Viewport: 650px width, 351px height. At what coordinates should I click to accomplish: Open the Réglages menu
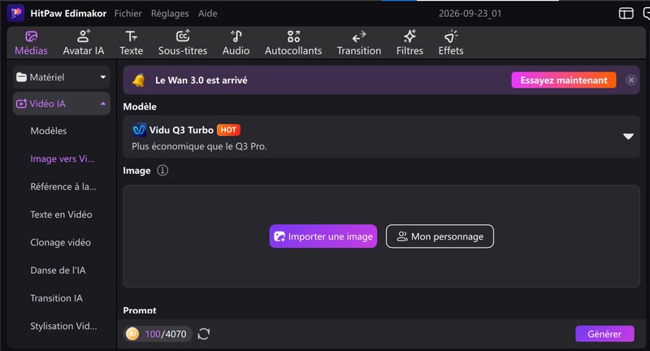point(170,13)
